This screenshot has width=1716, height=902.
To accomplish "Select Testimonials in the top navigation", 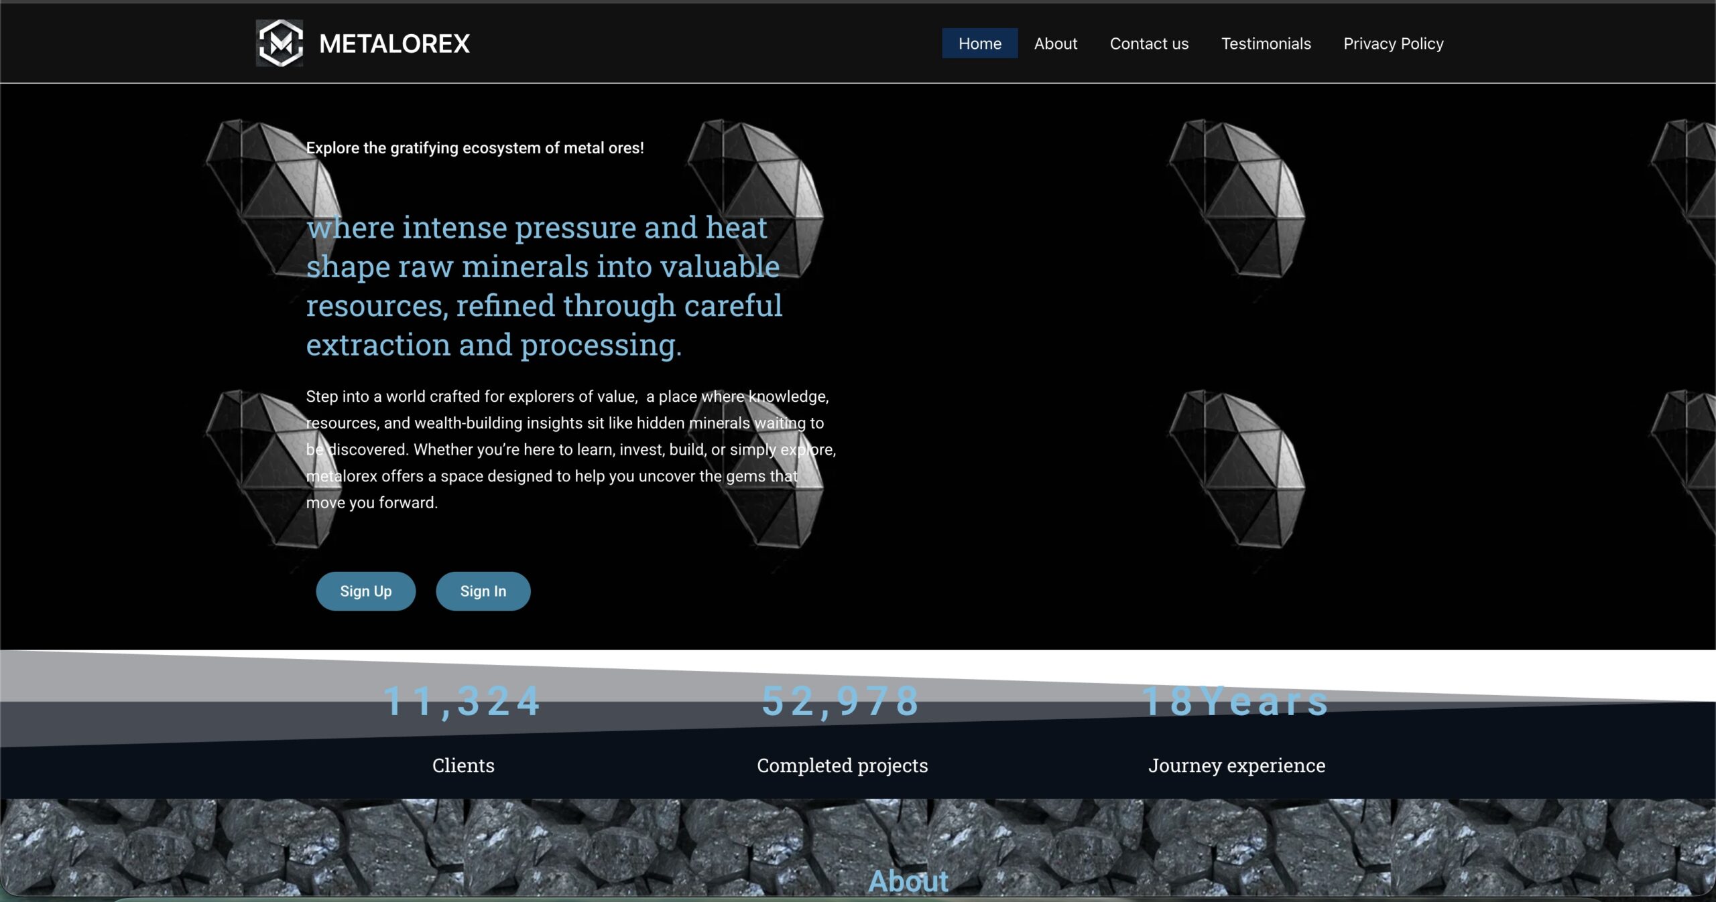I will [x=1266, y=44].
